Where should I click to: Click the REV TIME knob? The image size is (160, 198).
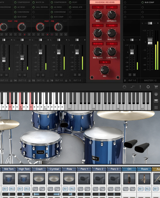pyautogui.click(x=98, y=33)
